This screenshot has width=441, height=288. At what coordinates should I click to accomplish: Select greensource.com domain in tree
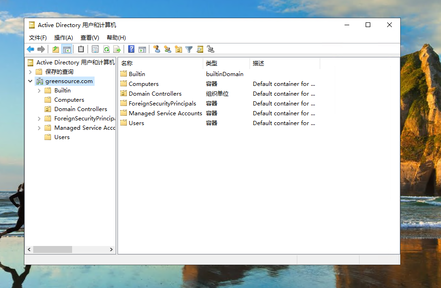click(69, 81)
